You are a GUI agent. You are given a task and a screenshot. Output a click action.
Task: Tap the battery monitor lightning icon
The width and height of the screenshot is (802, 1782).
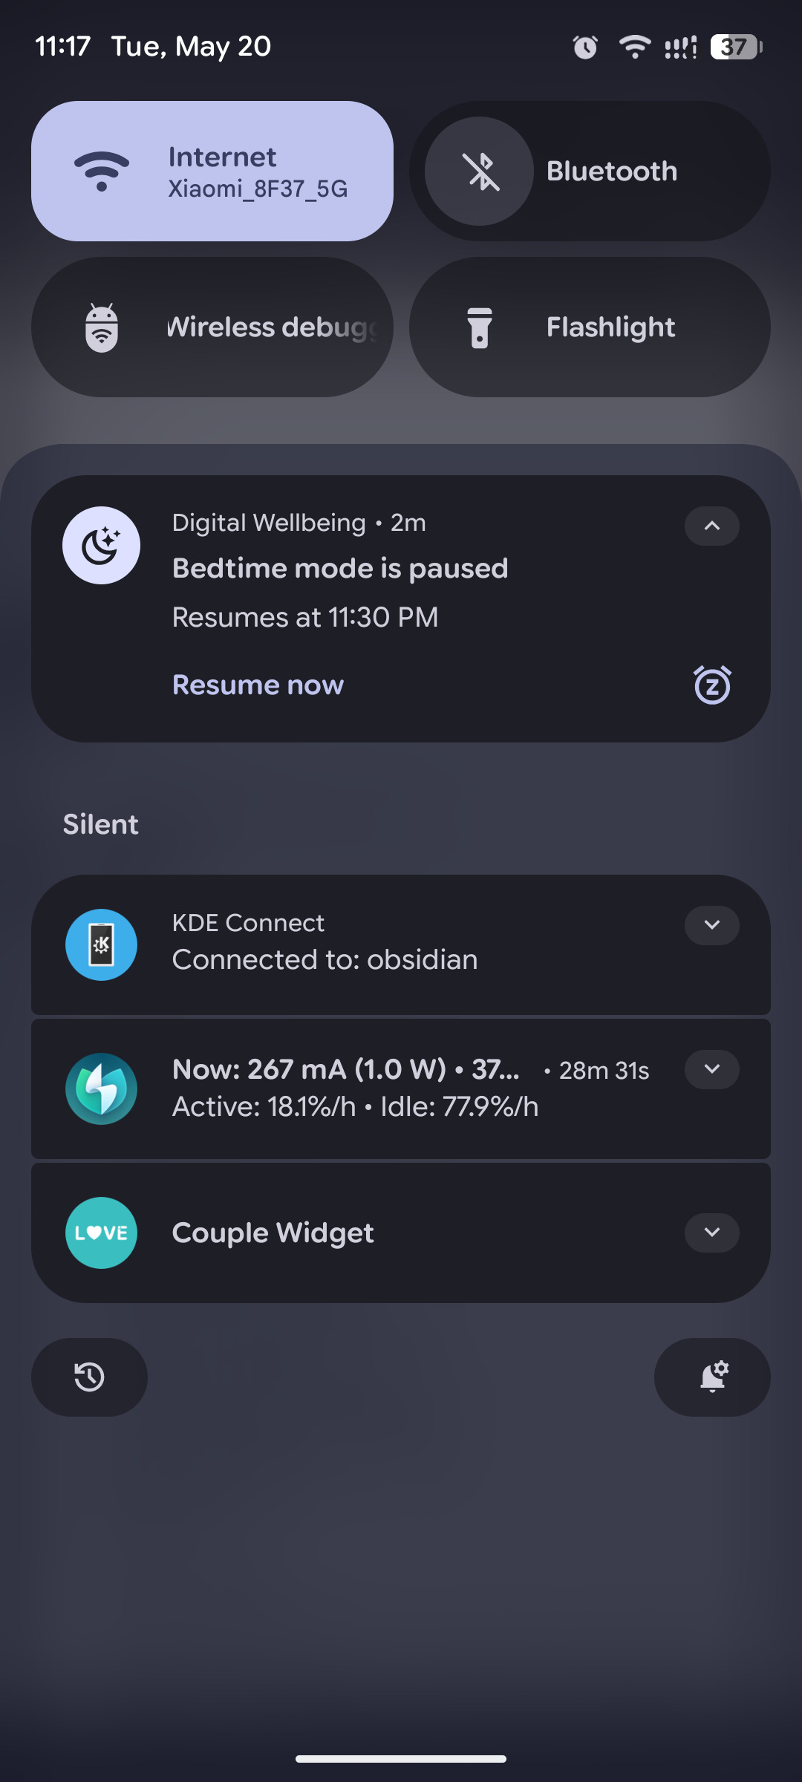[101, 1089]
